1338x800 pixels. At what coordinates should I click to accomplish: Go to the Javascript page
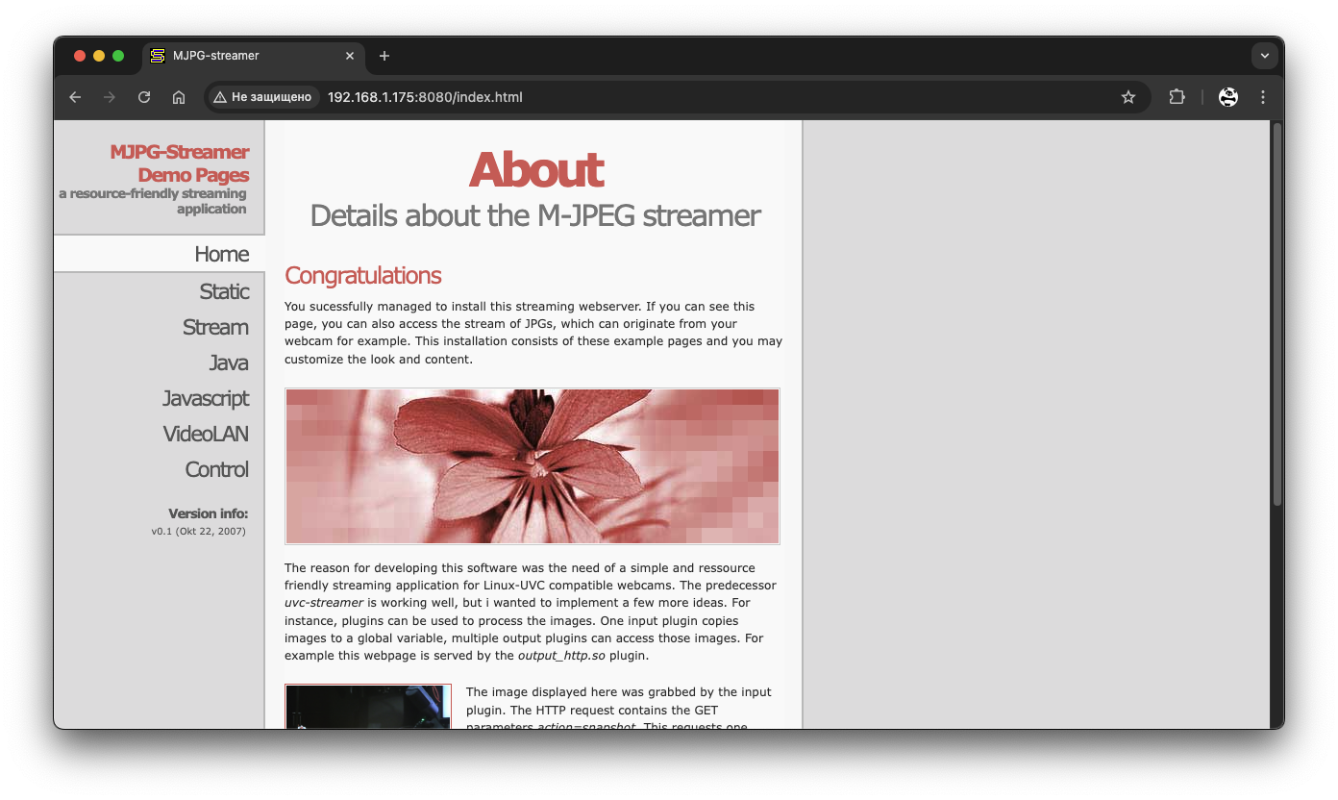(x=206, y=398)
